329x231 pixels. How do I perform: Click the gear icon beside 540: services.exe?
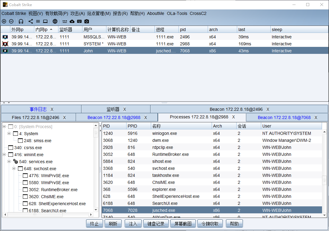[16, 162]
